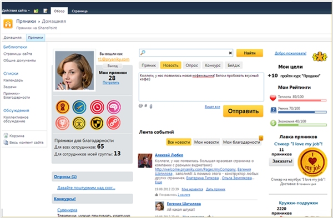Click the Отправить send button
The width and height of the screenshot is (333, 218).
[243, 111]
